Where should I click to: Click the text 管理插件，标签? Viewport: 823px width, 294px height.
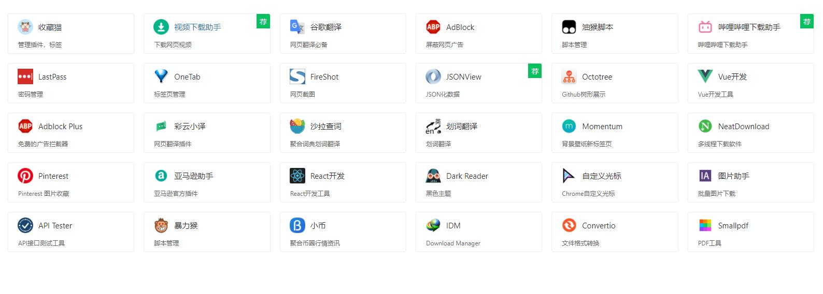tap(40, 44)
